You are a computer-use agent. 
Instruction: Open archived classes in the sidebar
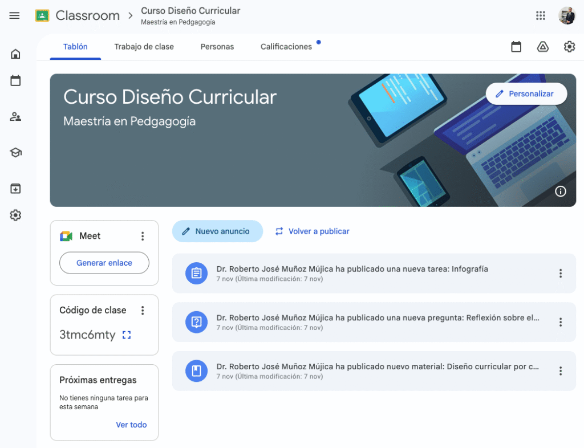pyautogui.click(x=15, y=188)
